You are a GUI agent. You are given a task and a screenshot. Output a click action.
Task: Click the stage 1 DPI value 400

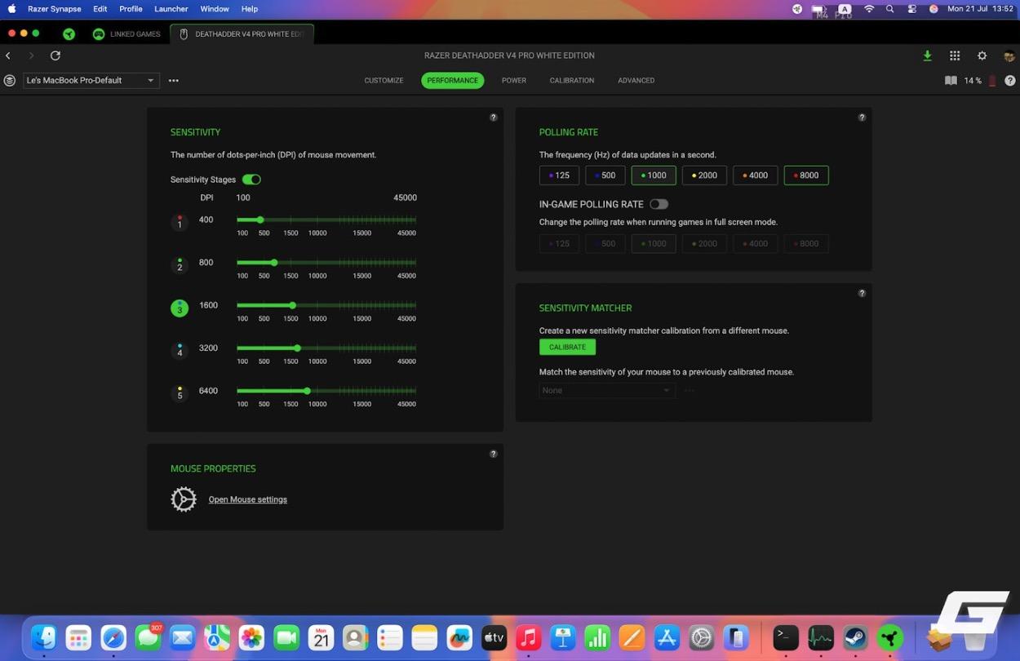click(206, 220)
